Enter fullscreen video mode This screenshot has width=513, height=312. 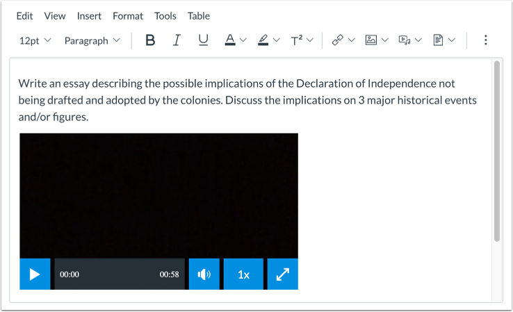[x=283, y=274]
